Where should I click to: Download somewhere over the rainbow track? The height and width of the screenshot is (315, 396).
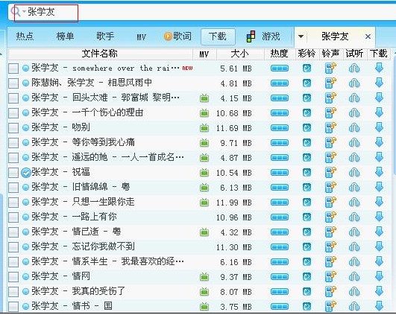tap(379, 68)
